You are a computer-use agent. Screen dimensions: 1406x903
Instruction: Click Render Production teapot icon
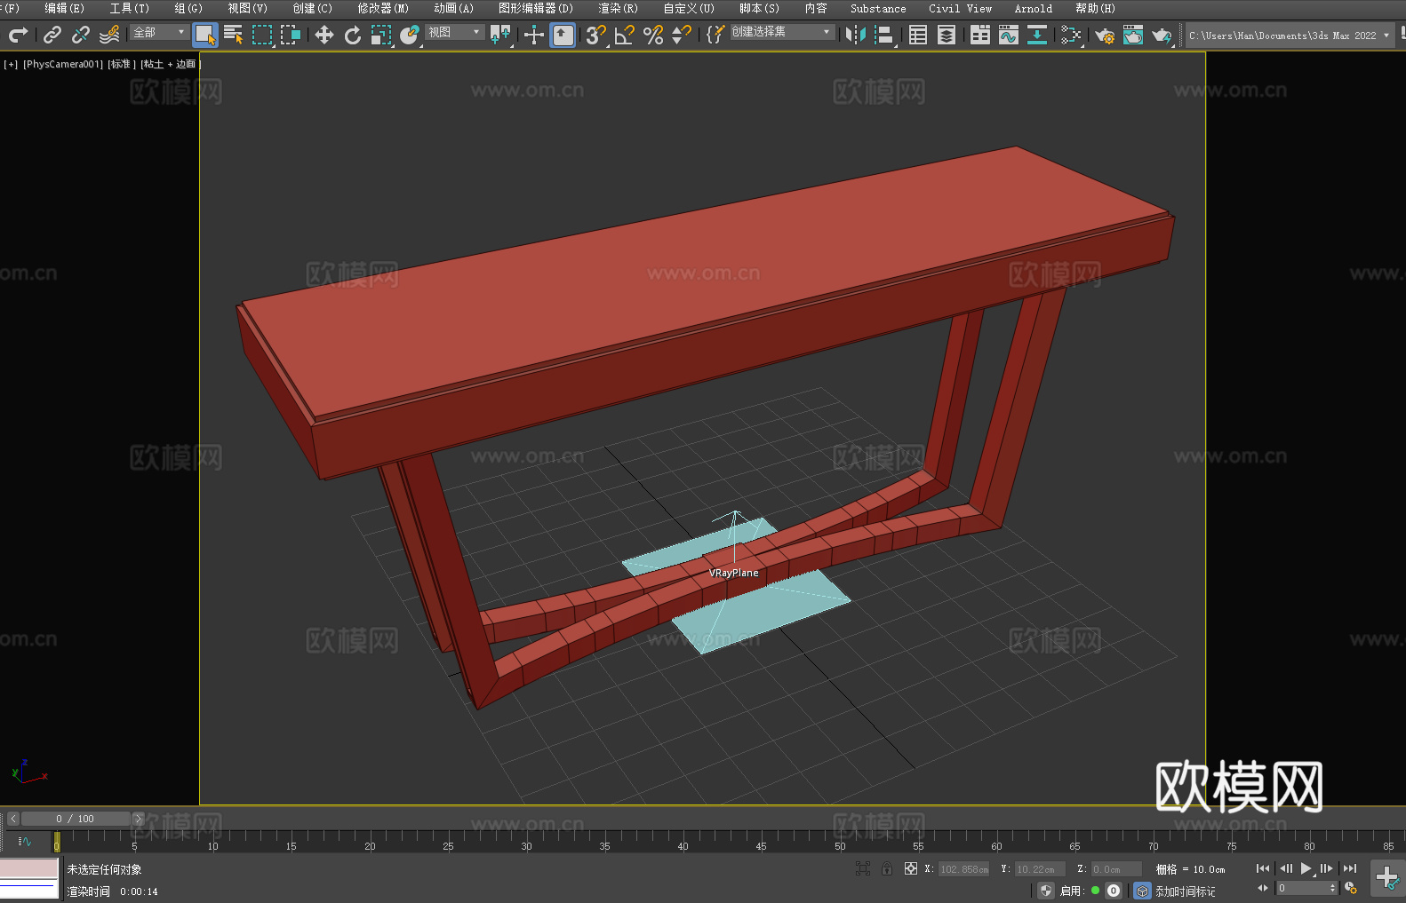[x=1162, y=35]
